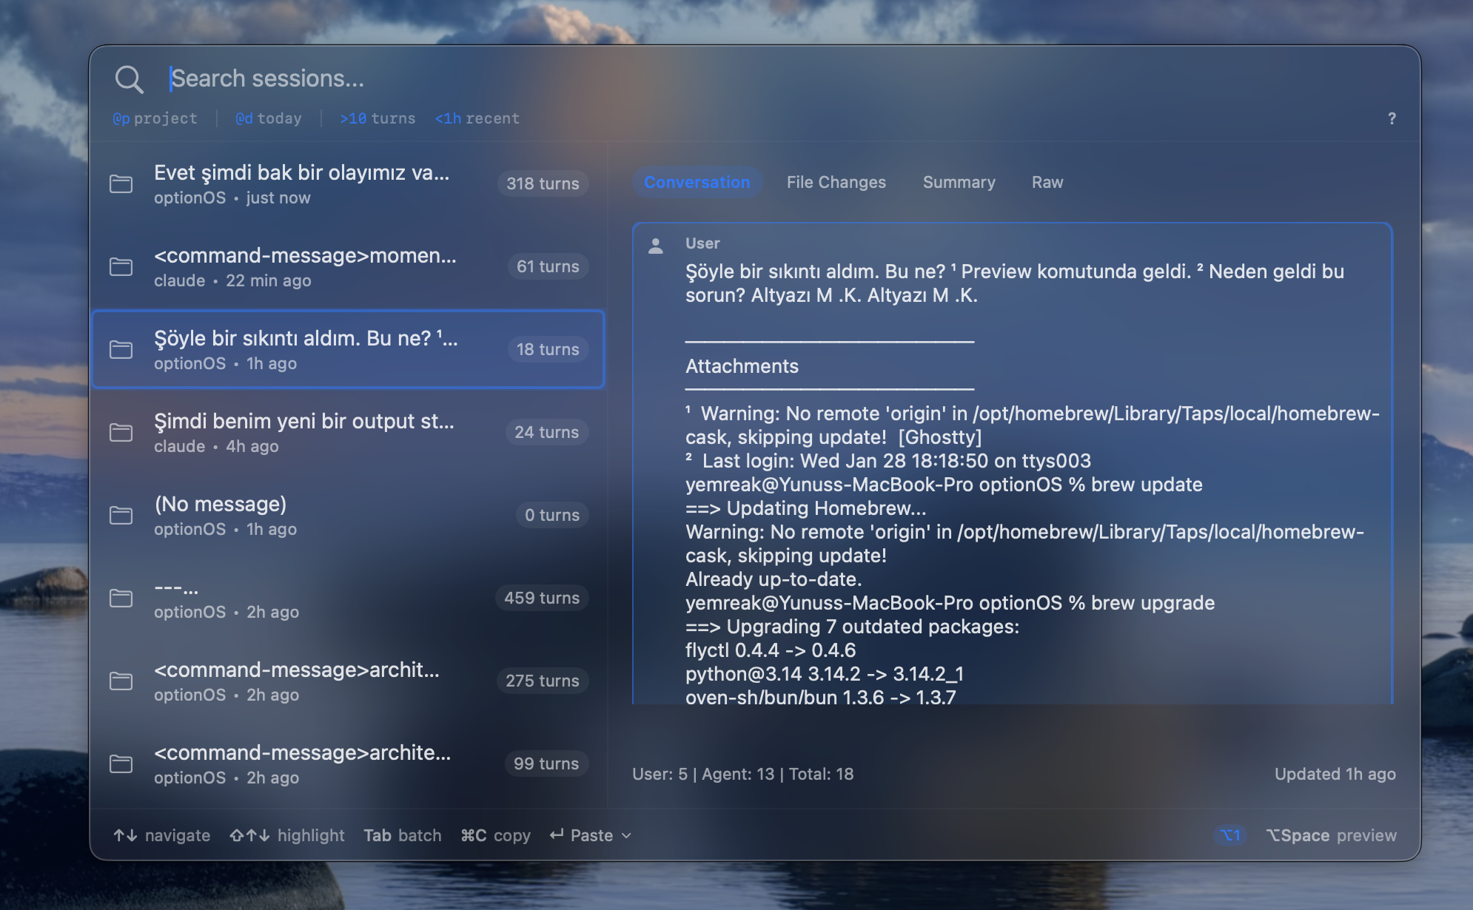The image size is (1473, 910).
Task: Click the User avatar icon in conversation
Action: coord(656,246)
